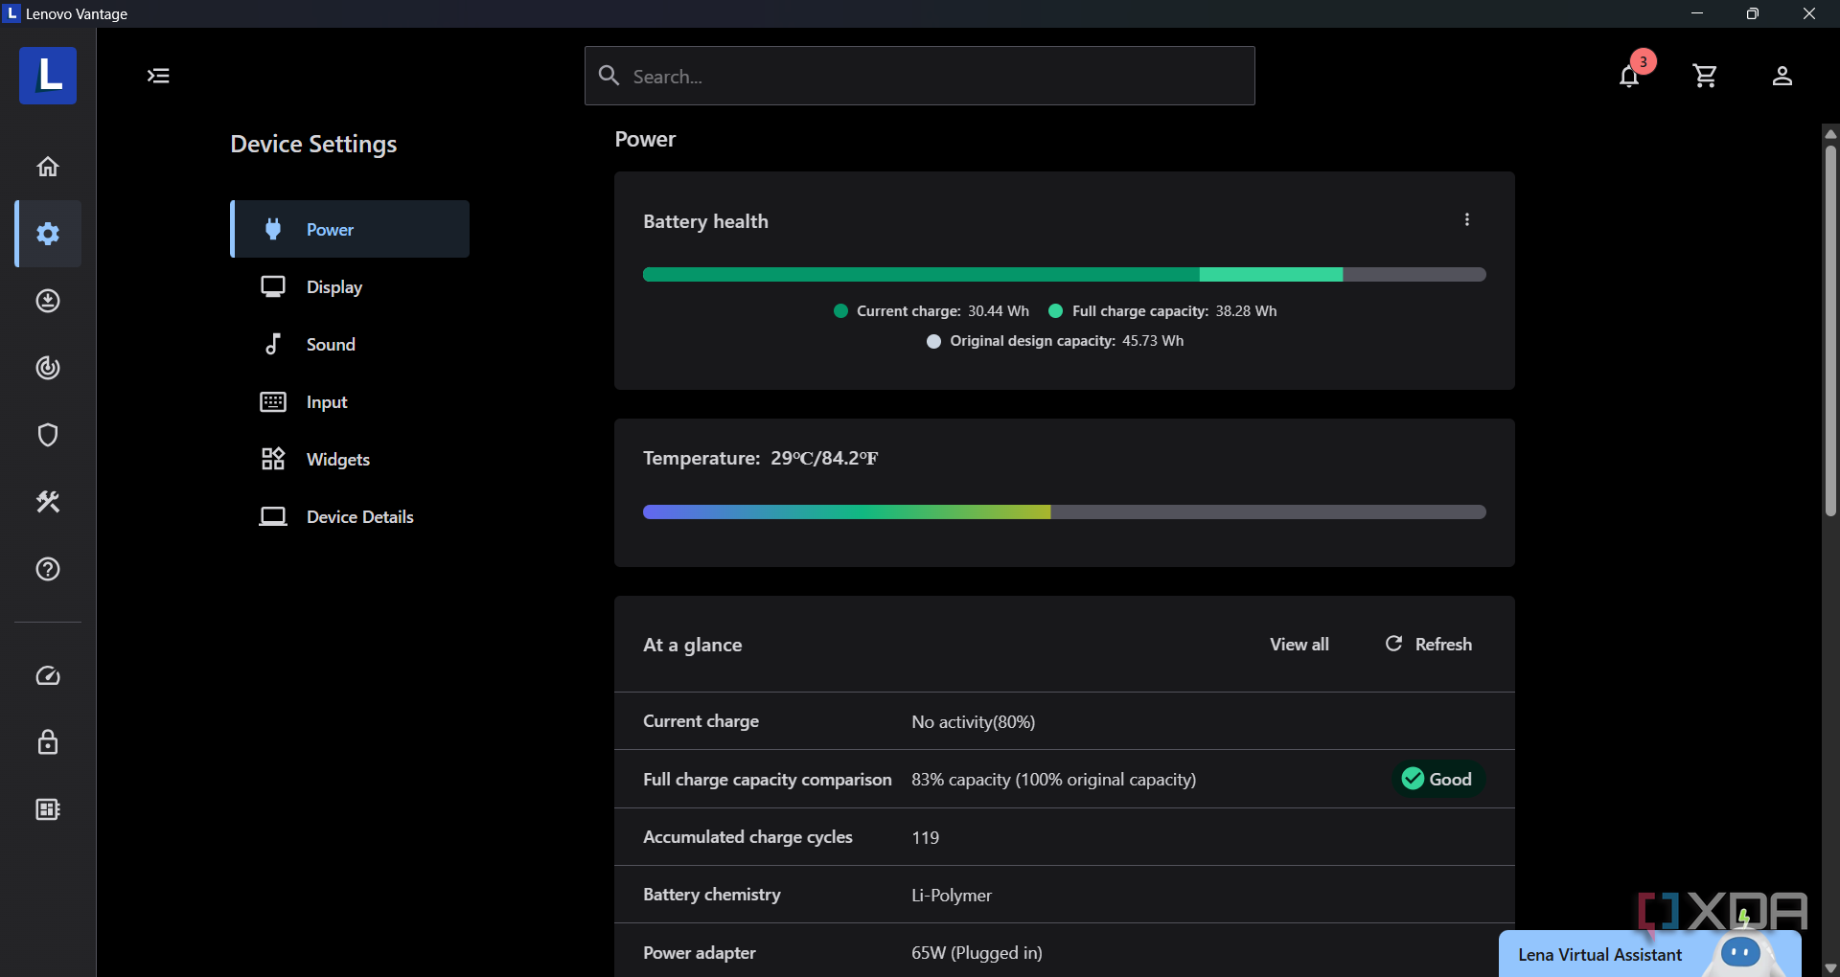Collapse the navigation menu toggle icon
Viewport: 1840px width, 977px height.
158,76
